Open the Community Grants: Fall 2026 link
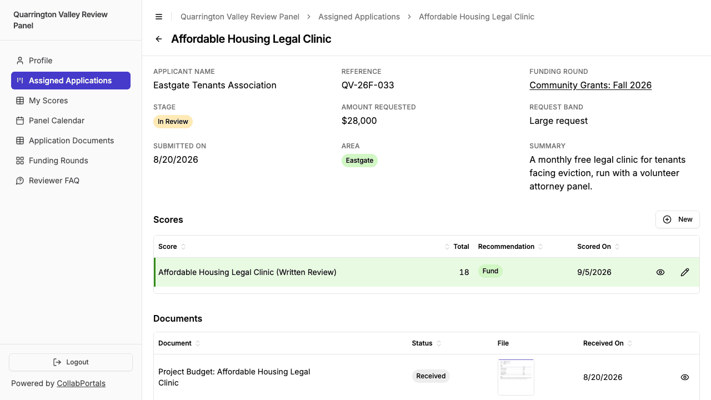Screen dimensions: 711x400 (x=590, y=85)
